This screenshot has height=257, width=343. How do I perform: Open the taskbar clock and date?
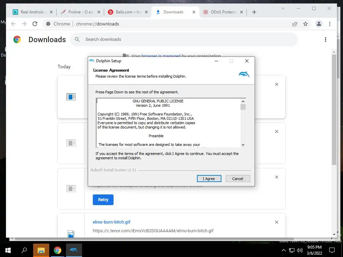click(x=314, y=250)
